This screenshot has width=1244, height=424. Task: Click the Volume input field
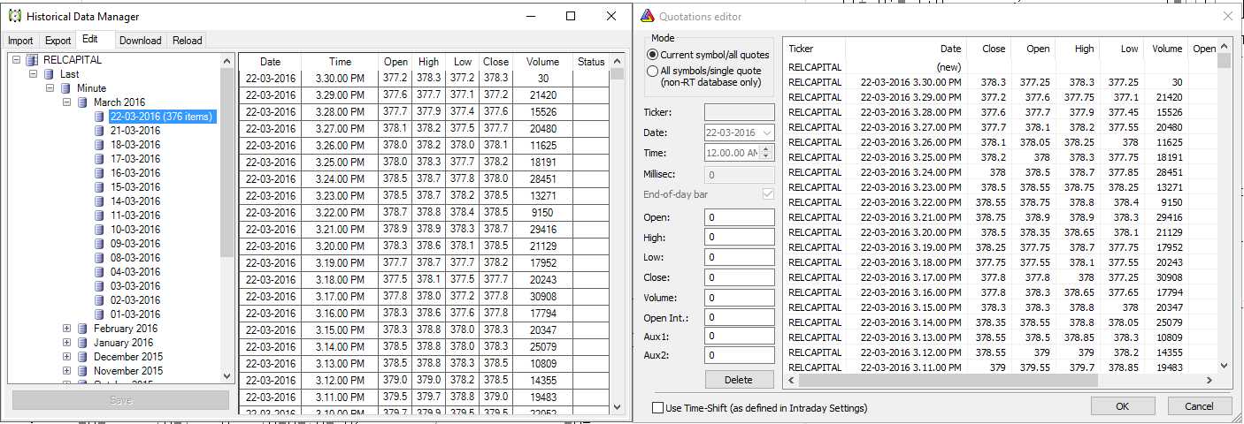click(739, 298)
